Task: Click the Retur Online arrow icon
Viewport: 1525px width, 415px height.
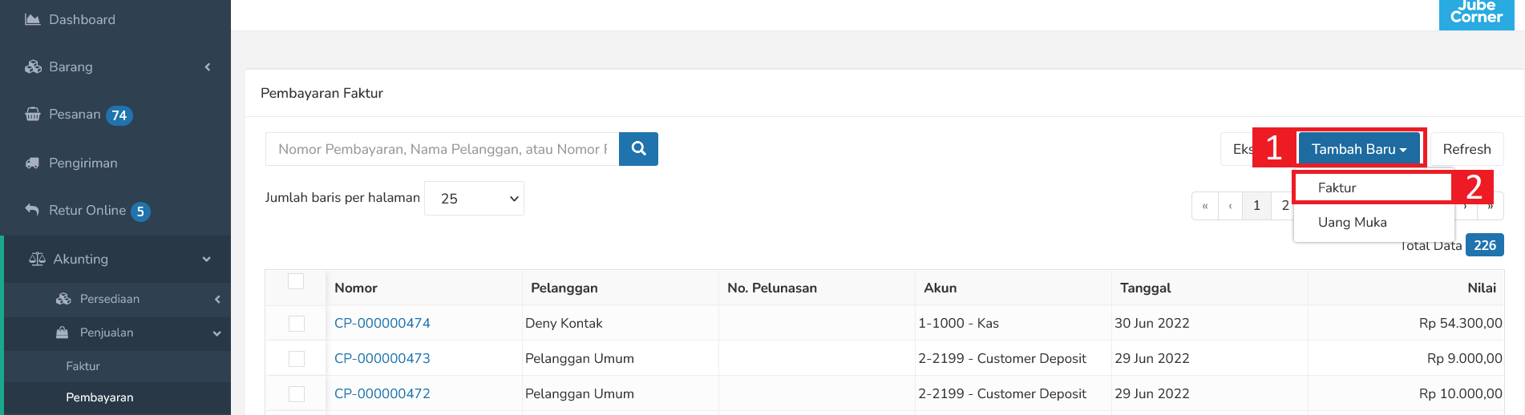Action: 32,210
